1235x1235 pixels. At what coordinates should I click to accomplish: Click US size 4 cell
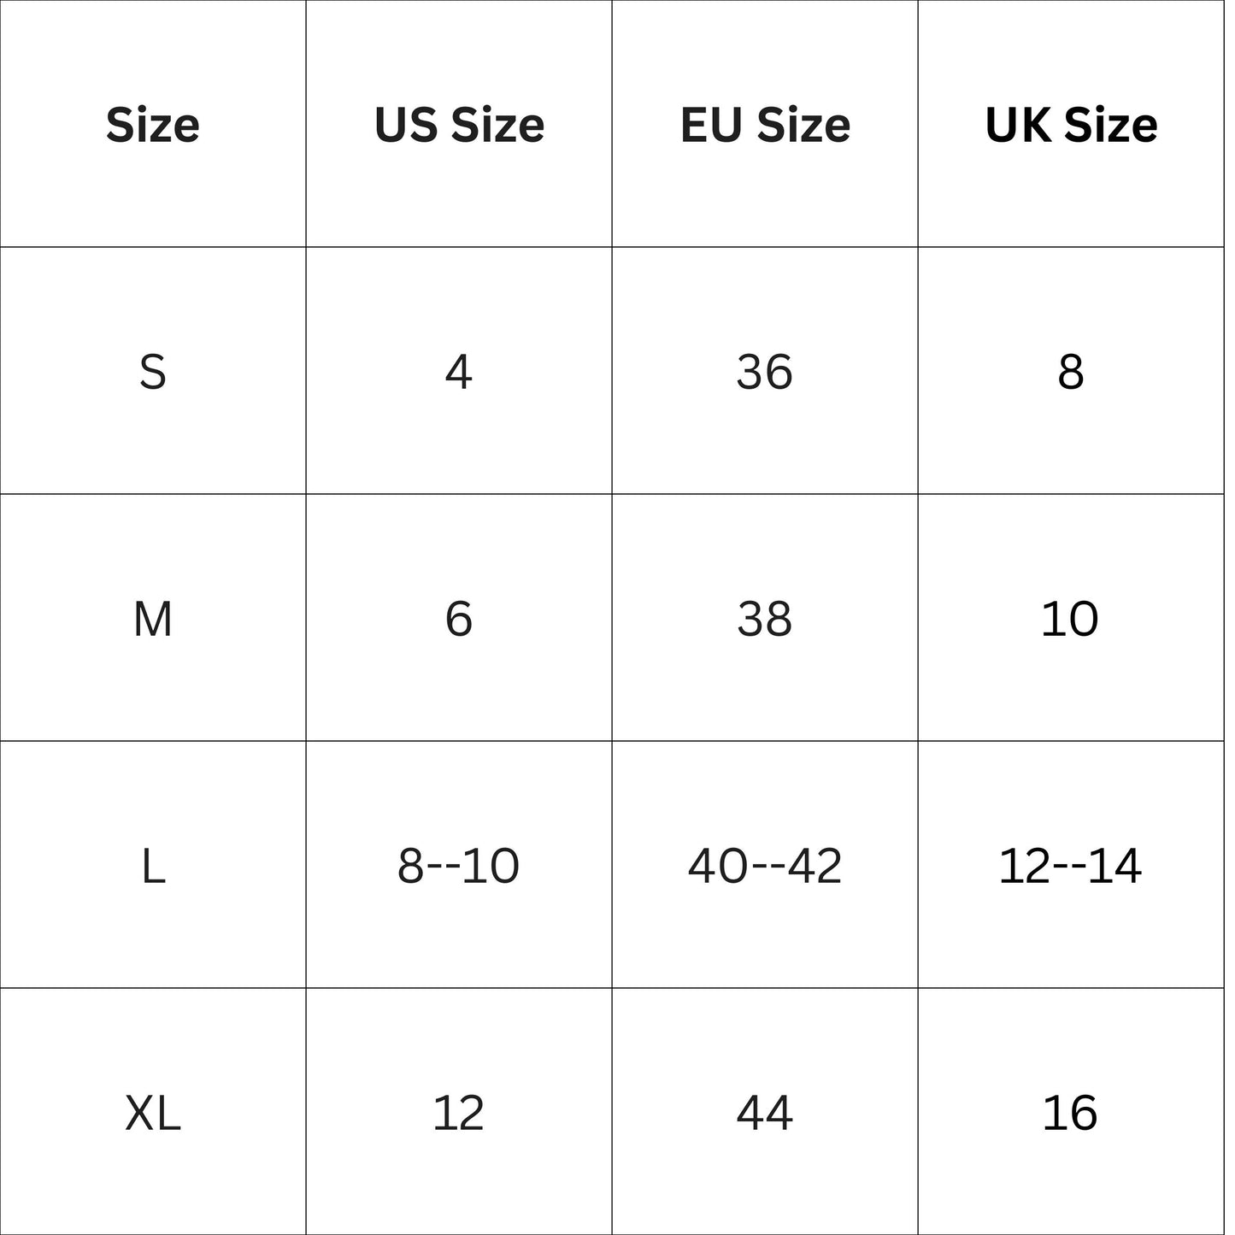click(x=459, y=372)
